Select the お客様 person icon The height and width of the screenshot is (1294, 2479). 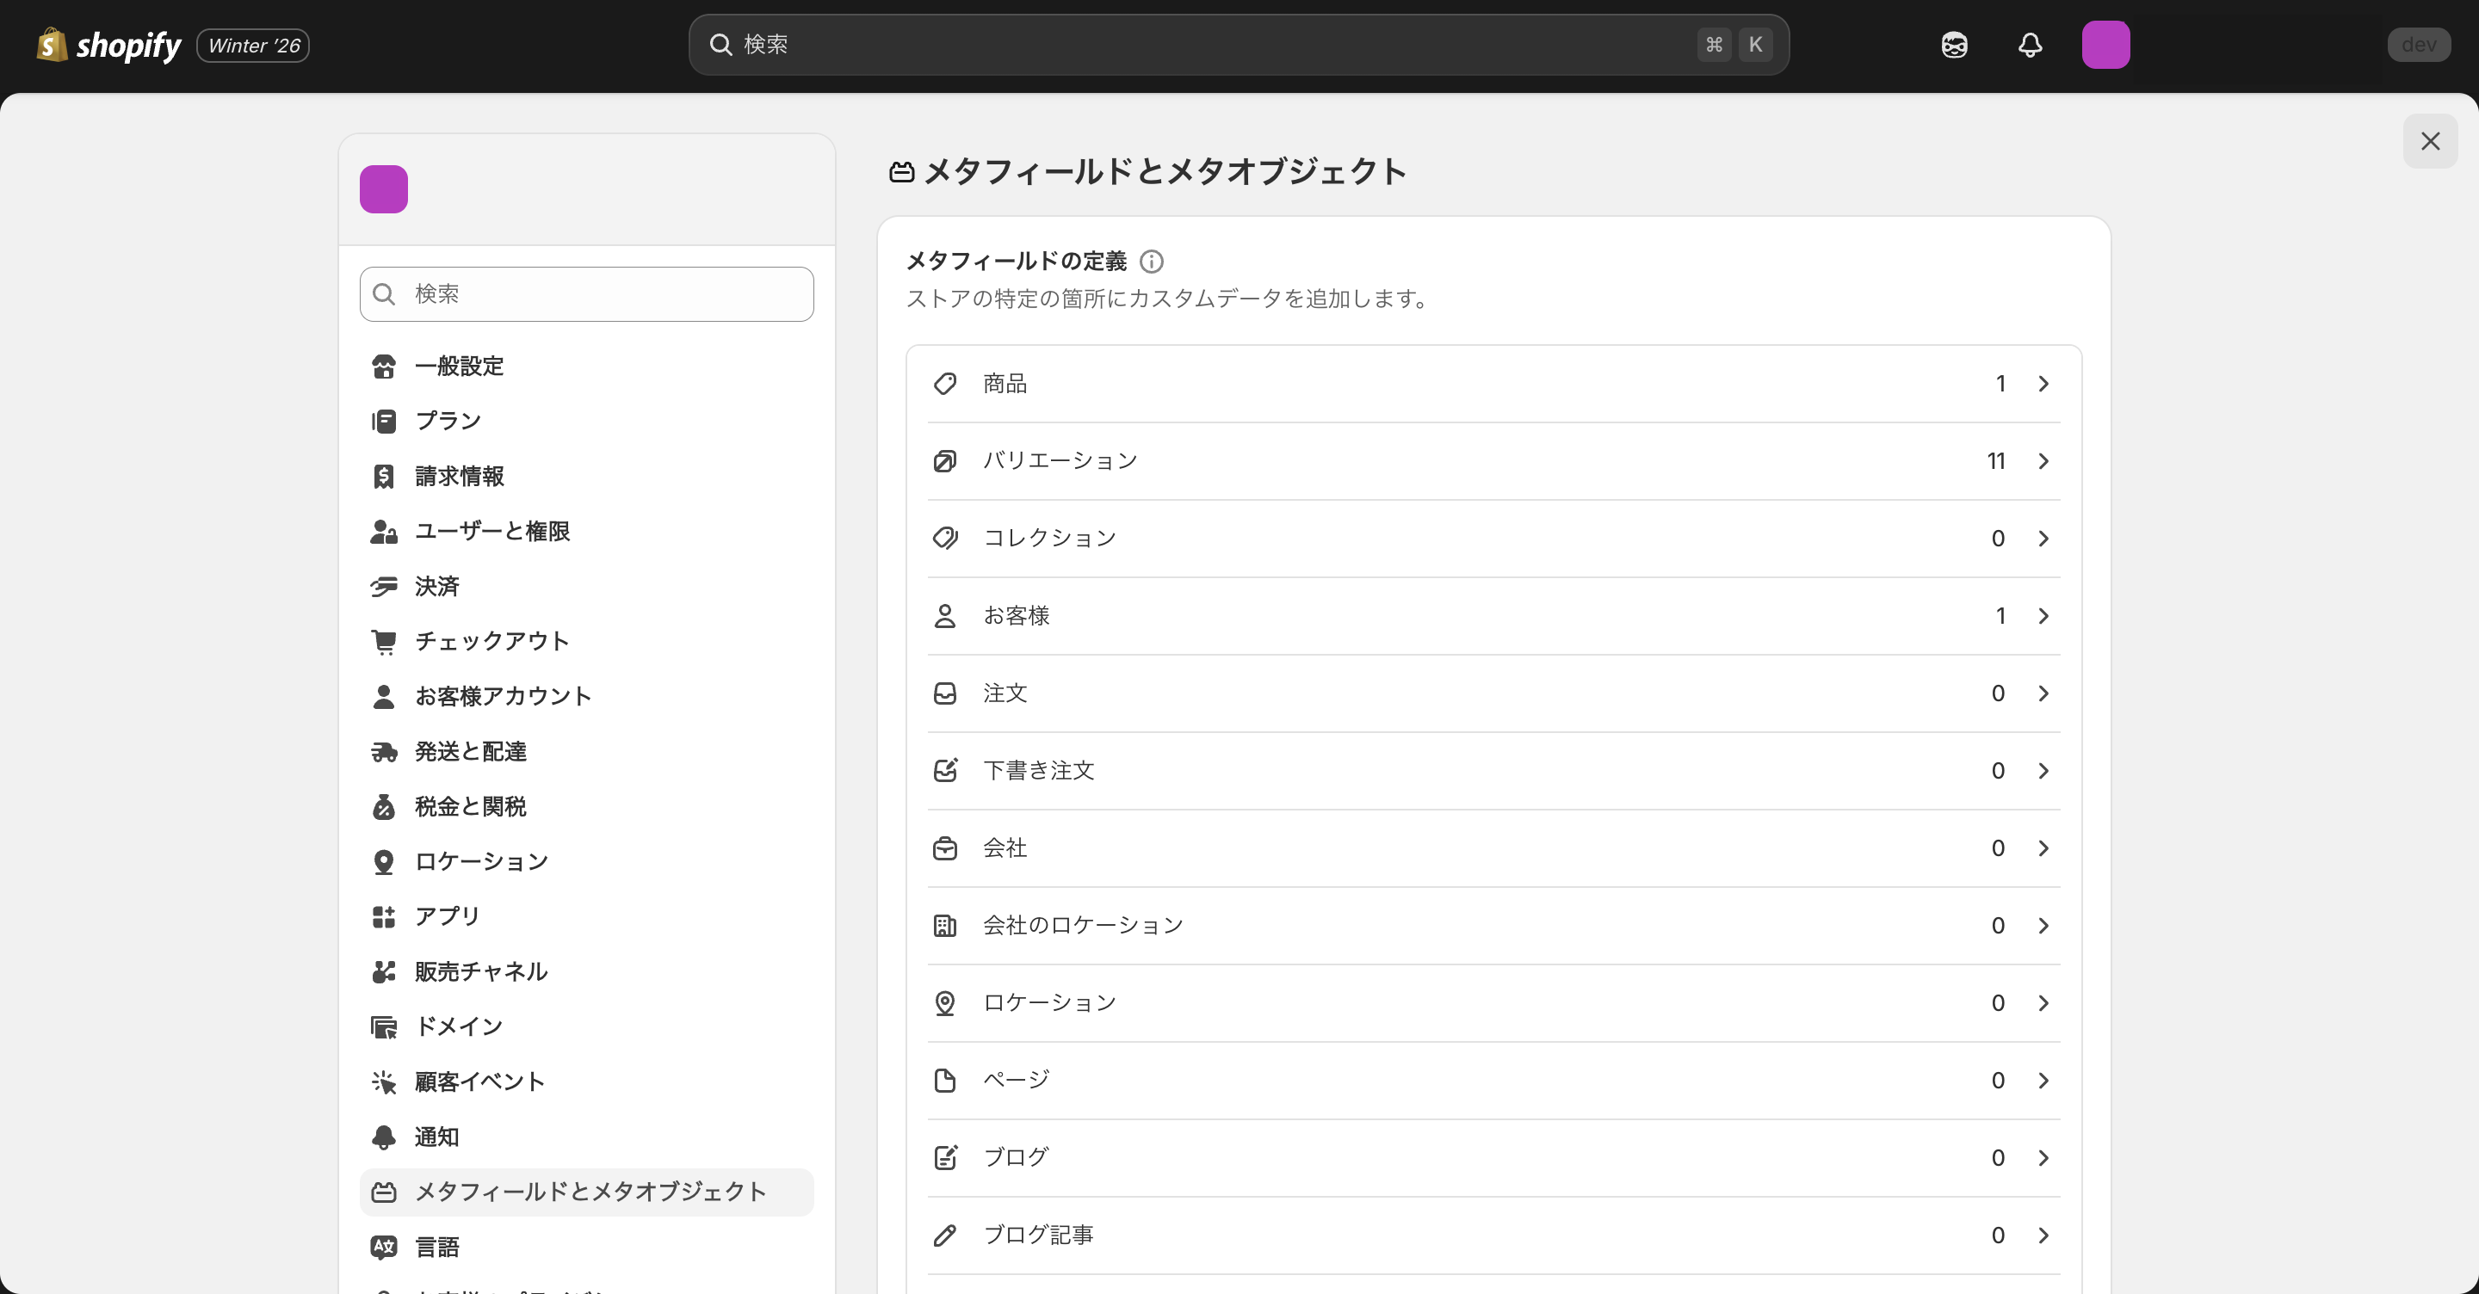click(945, 616)
